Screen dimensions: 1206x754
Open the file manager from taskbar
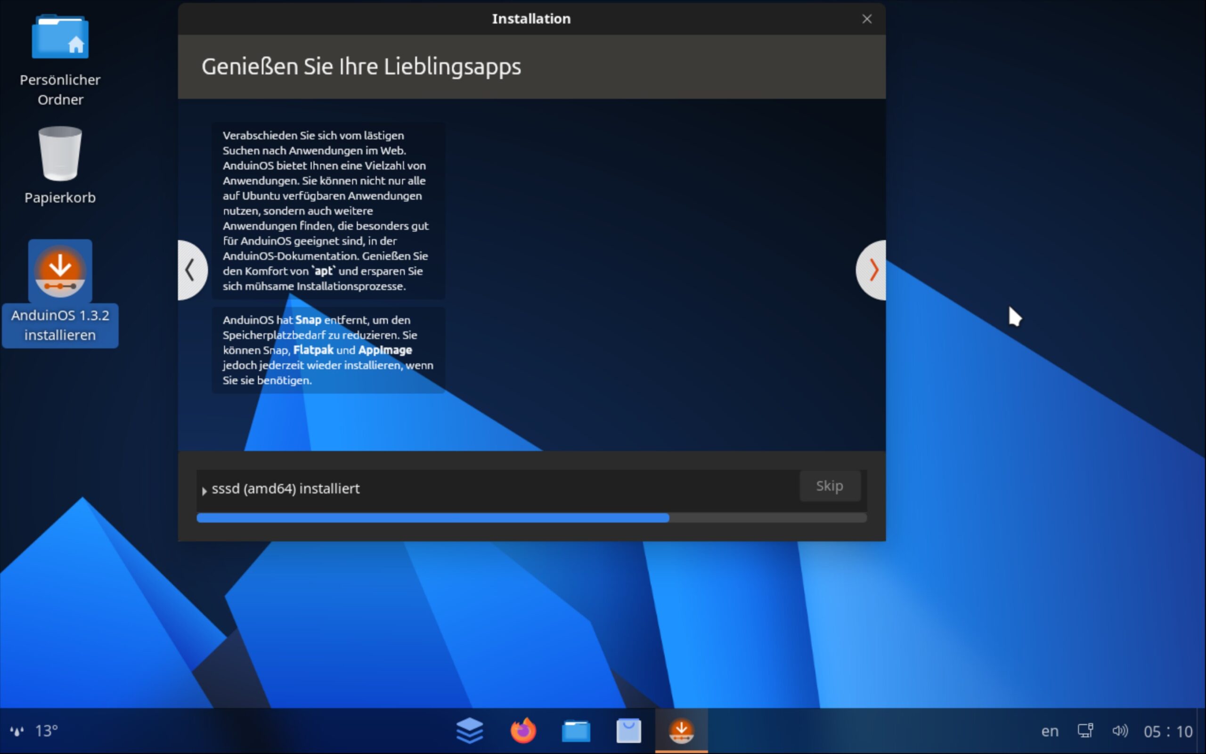[576, 731]
